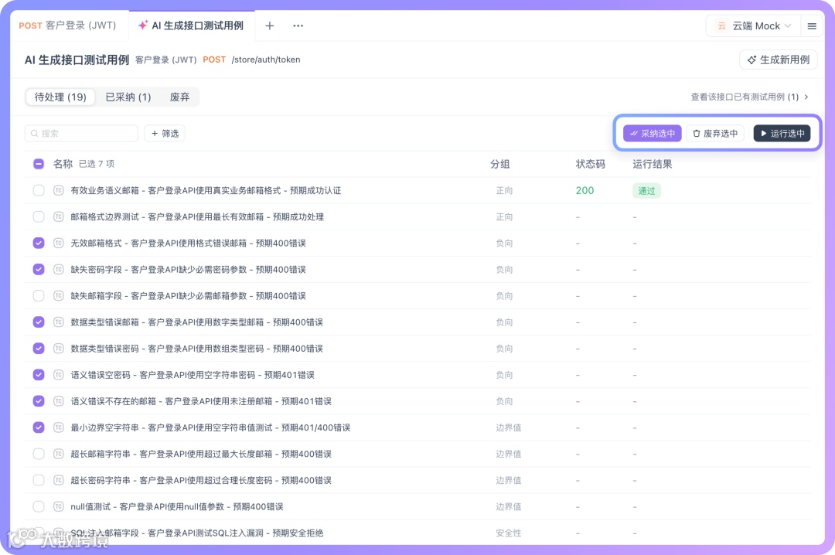The width and height of the screenshot is (835, 555).
Task: Click the 状态码 column header
Action: coord(590,164)
